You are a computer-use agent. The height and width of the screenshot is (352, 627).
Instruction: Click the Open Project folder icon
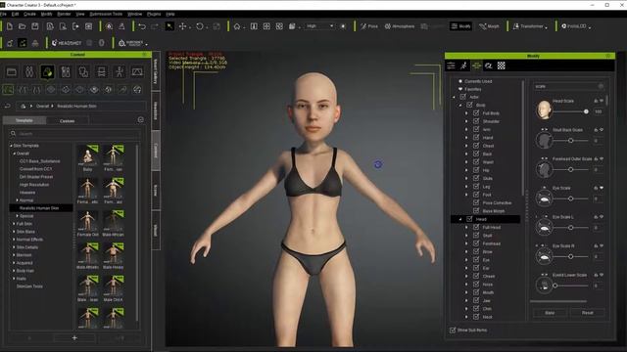point(23,26)
